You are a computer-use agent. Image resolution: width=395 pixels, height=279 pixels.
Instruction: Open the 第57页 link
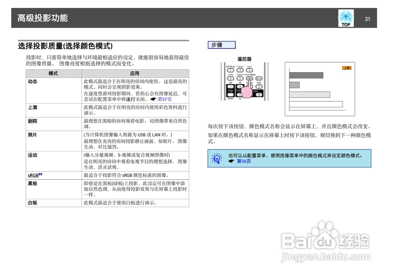coord(165,99)
